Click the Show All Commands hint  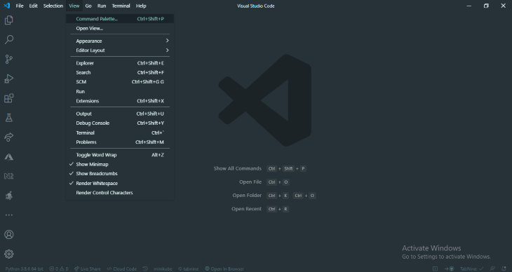click(237, 168)
